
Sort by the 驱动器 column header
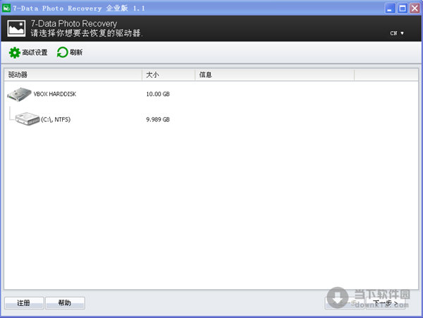73,75
